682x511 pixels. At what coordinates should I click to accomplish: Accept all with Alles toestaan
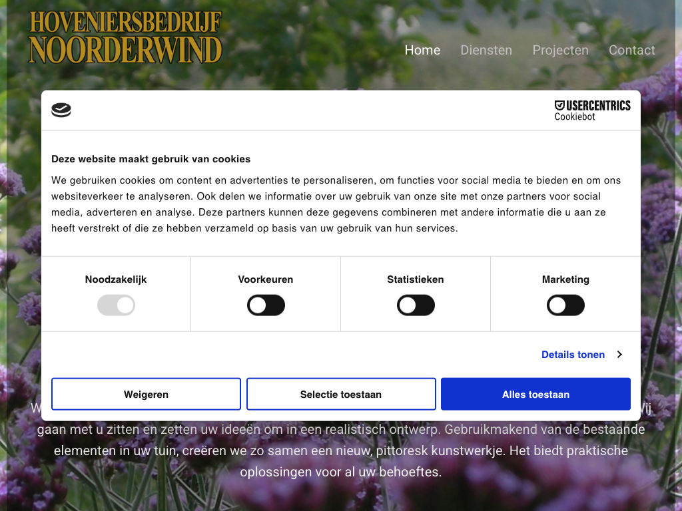point(535,395)
